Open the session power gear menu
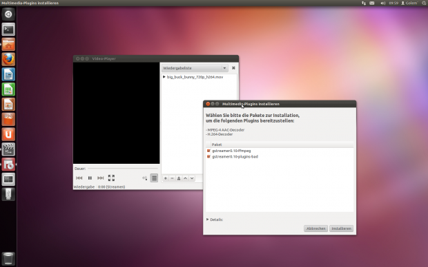Viewport: 428px width, 267px height. (424, 3)
